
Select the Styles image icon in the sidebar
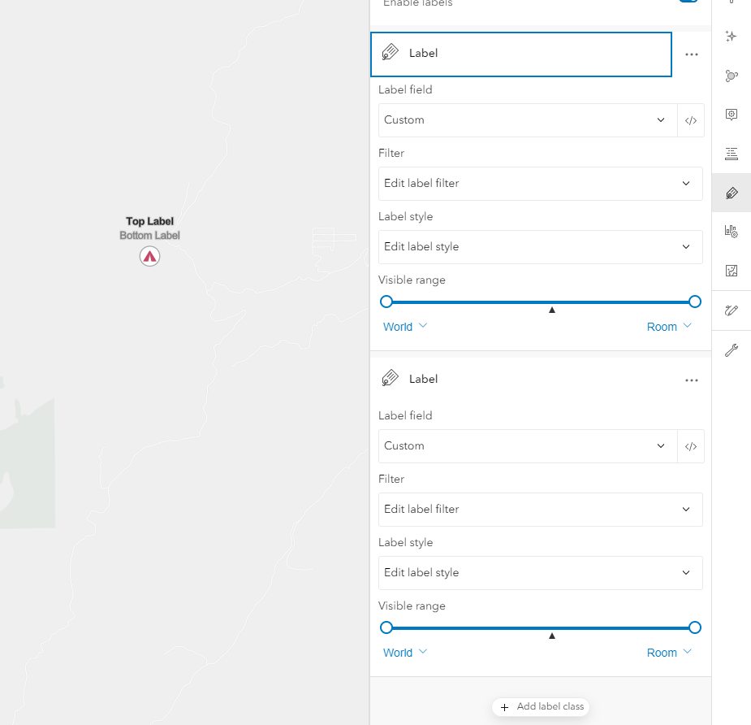[731, 270]
